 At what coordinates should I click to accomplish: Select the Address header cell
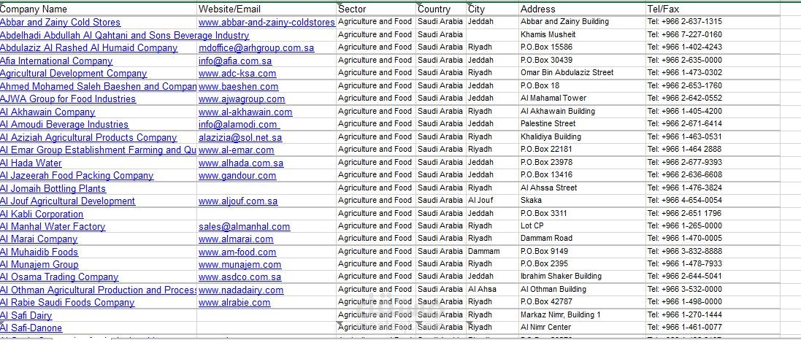click(583, 9)
